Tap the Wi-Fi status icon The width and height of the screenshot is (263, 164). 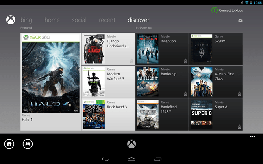[x=247, y=2]
